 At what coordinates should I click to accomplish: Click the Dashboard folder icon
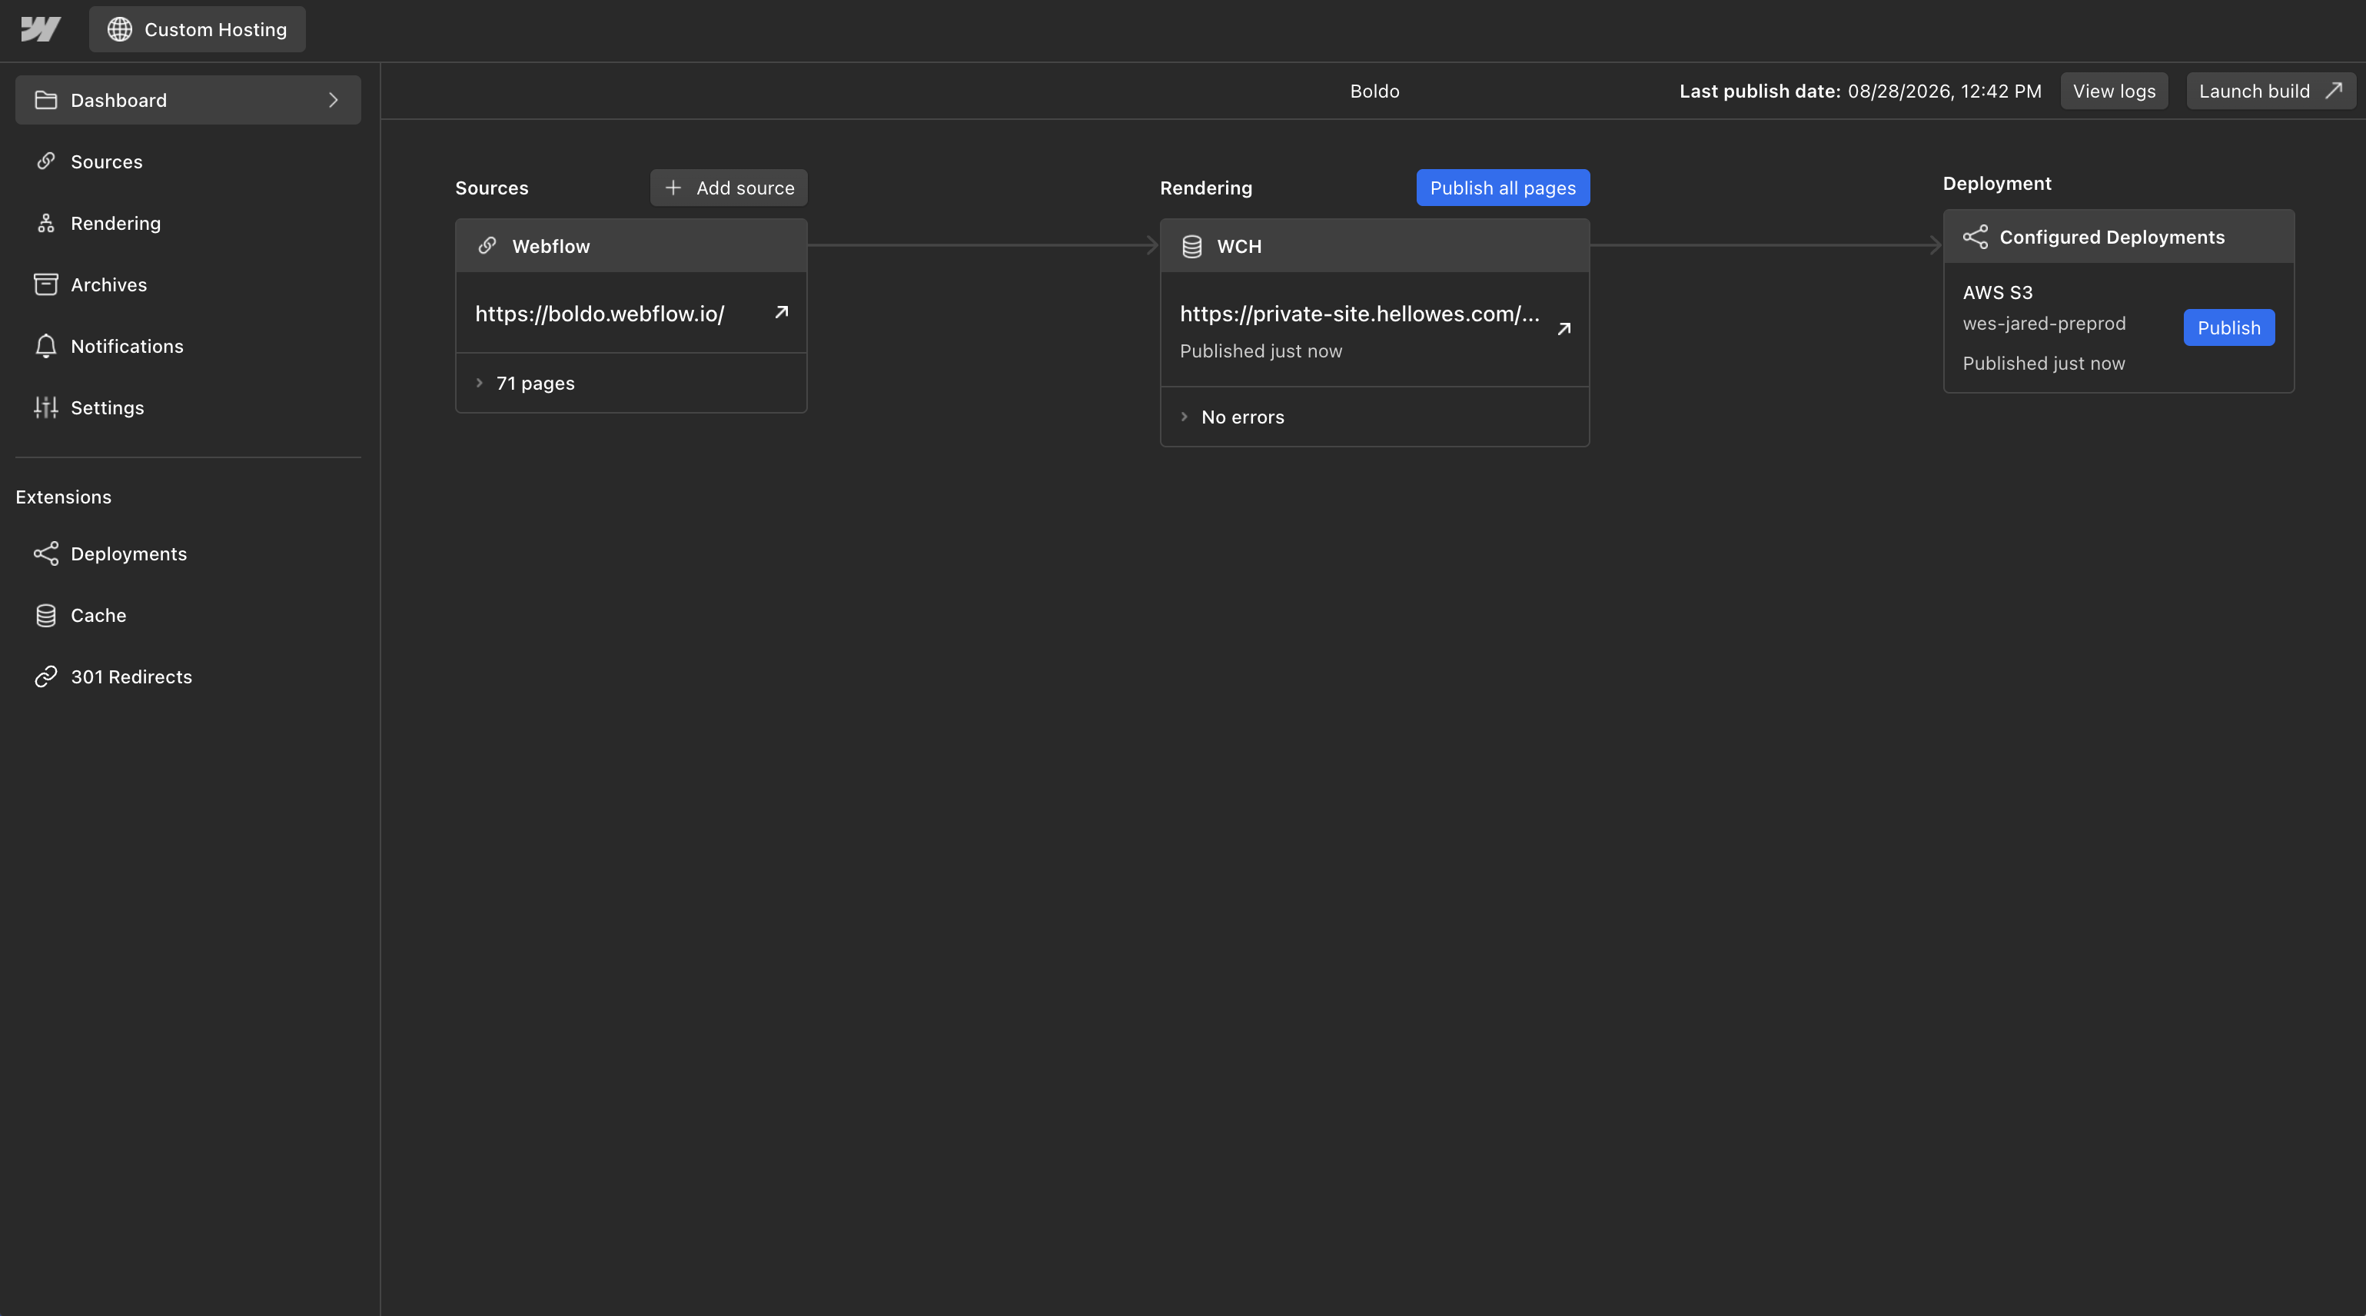click(x=46, y=100)
